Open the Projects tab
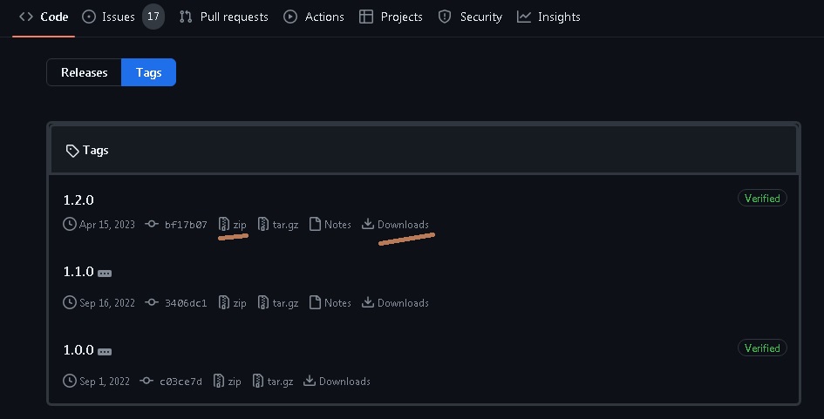 tap(391, 17)
